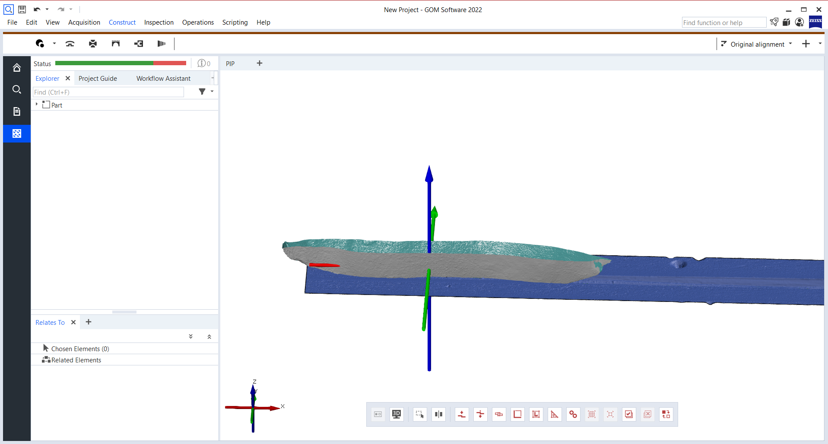The image size is (828, 444).
Task: Click the close holes bridge-curve toolbar icon
Action: pyautogui.click(x=70, y=44)
